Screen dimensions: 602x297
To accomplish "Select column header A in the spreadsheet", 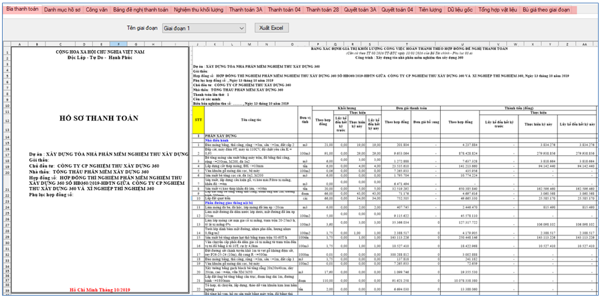I will coord(19,44).
